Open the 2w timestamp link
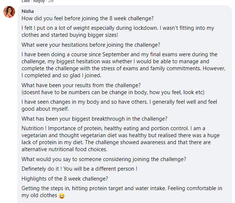This screenshot has height=203, width=235. click(x=51, y=1)
